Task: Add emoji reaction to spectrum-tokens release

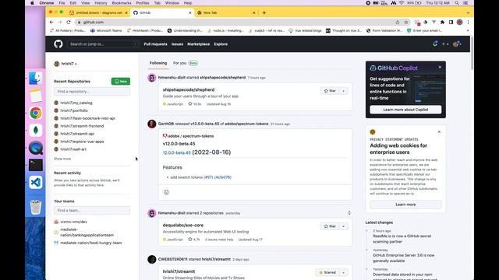Action: pyautogui.click(x=166, y=192)
